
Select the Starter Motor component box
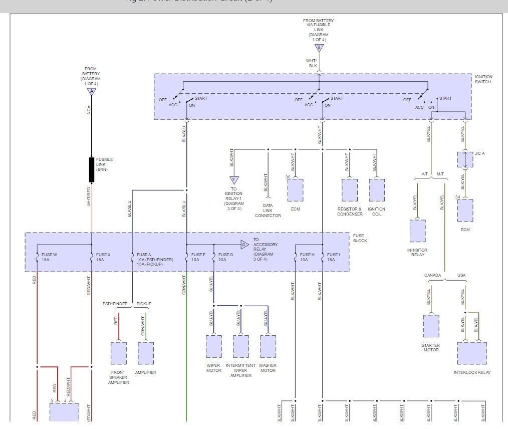click(x=431, y=326)
